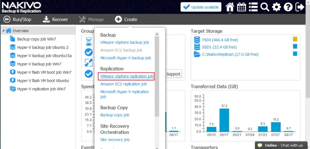
Task: Click the help question mark icon
Action: pyautogui.click(x=288, y=7)
